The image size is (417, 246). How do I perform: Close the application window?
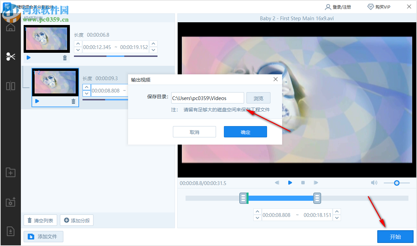[x=409, y=7]
